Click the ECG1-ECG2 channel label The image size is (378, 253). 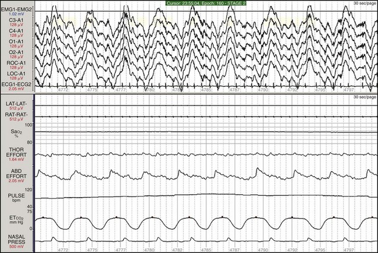tap(17, 84)
